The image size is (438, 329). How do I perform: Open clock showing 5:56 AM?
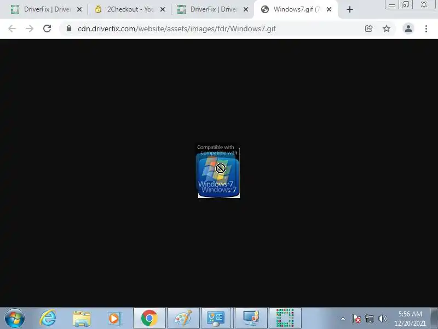point(410,319)
